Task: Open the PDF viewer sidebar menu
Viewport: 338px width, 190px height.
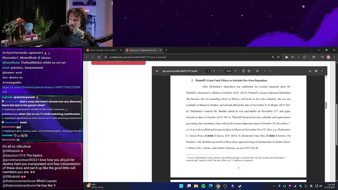Action: [x=157, y=71]
